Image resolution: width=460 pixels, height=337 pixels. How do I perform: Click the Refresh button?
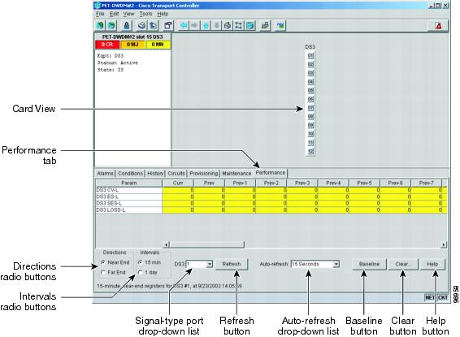coord(232,265)
